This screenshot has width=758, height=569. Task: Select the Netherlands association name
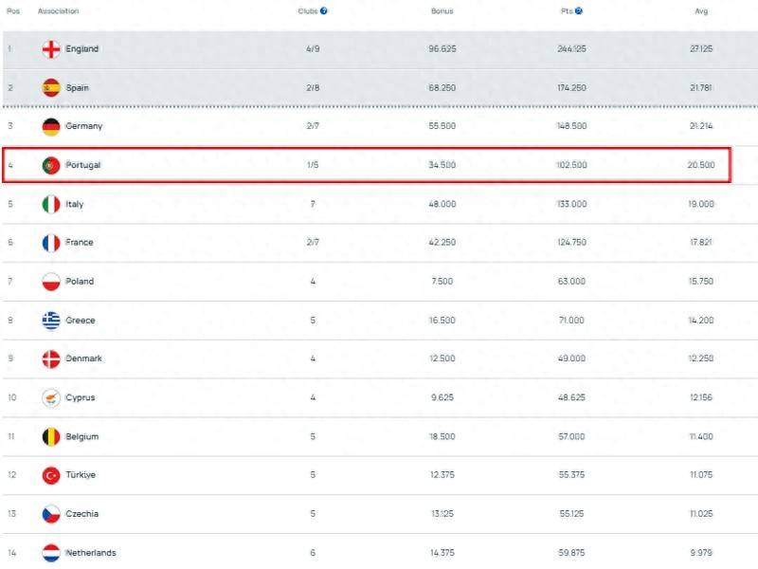[x=91, y=553]
